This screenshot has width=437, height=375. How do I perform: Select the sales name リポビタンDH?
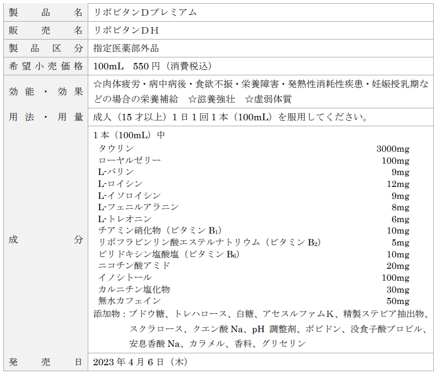126,30
